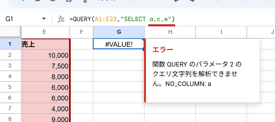The height and width of the screenshot is (122, 275).
Task: Click the cell containing 8,000
Action: point(46,77)
